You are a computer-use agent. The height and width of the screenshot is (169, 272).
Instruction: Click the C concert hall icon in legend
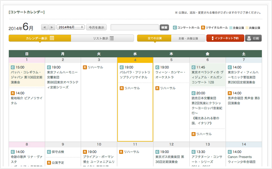coord(175,27)
